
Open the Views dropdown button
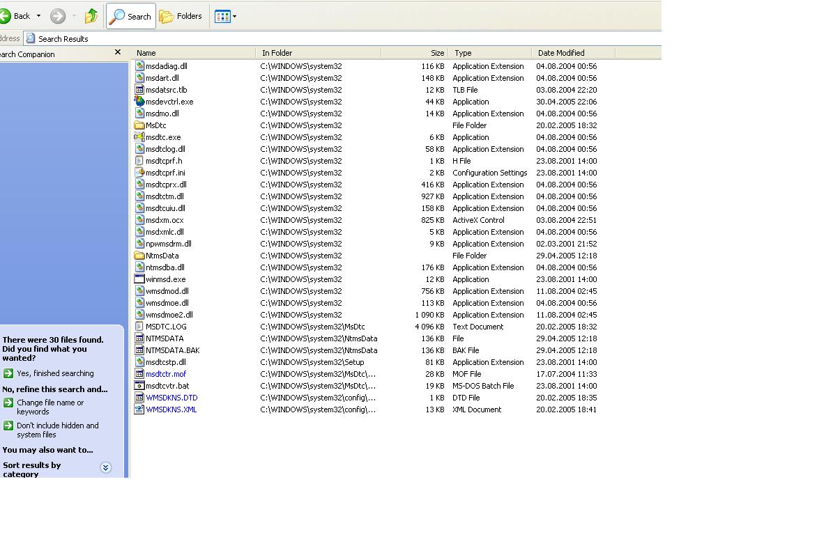(x=225, y=17)
